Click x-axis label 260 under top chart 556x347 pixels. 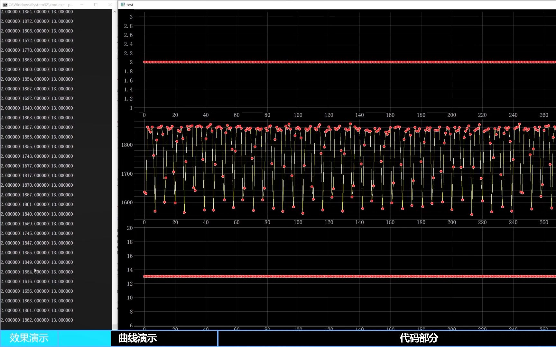(544, 115)
